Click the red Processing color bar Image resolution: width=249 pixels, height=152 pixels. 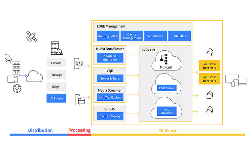79,135
